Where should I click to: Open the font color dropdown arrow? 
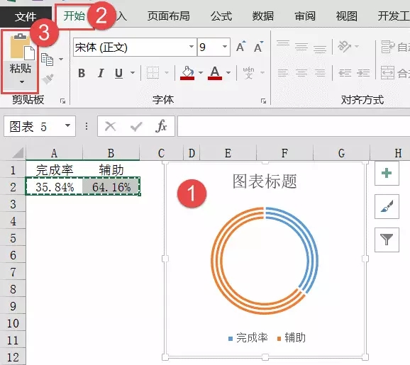[x=228, y=72]
